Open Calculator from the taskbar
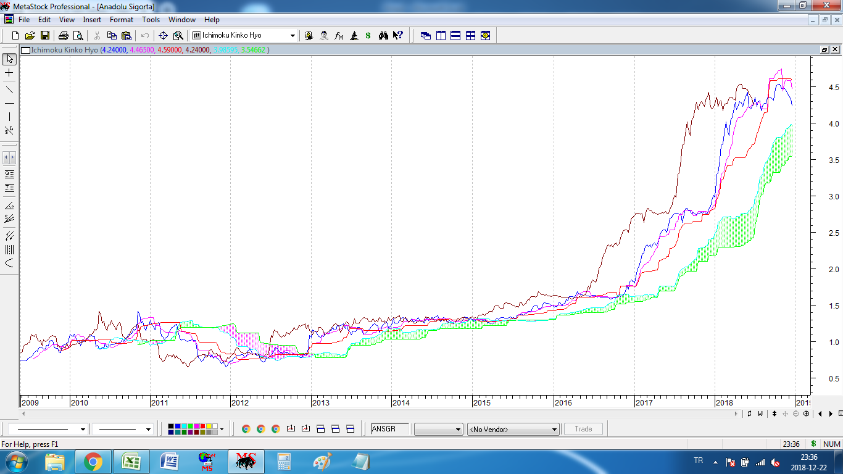Screen dimensions: 843x474 (284, 462)
